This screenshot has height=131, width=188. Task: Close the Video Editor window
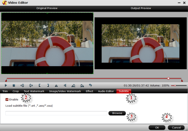coord(185,3)
